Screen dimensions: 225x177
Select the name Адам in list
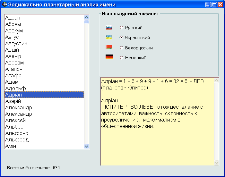pos(44,82)
